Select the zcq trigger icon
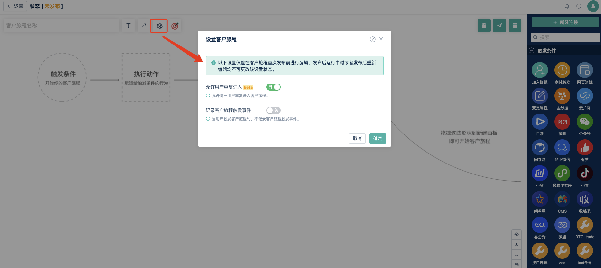Screen dimensions: 601x268 562,251
